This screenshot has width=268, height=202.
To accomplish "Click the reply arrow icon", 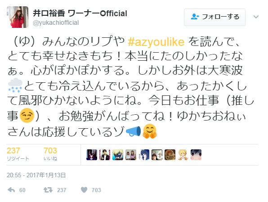I will [11, 190].
